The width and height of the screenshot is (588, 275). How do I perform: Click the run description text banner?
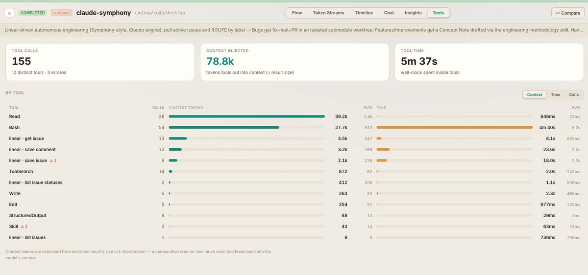pyautogui.click(x=294, y=30)
